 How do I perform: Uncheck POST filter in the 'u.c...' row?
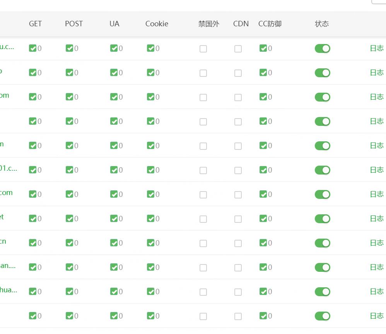coord(69,48)
